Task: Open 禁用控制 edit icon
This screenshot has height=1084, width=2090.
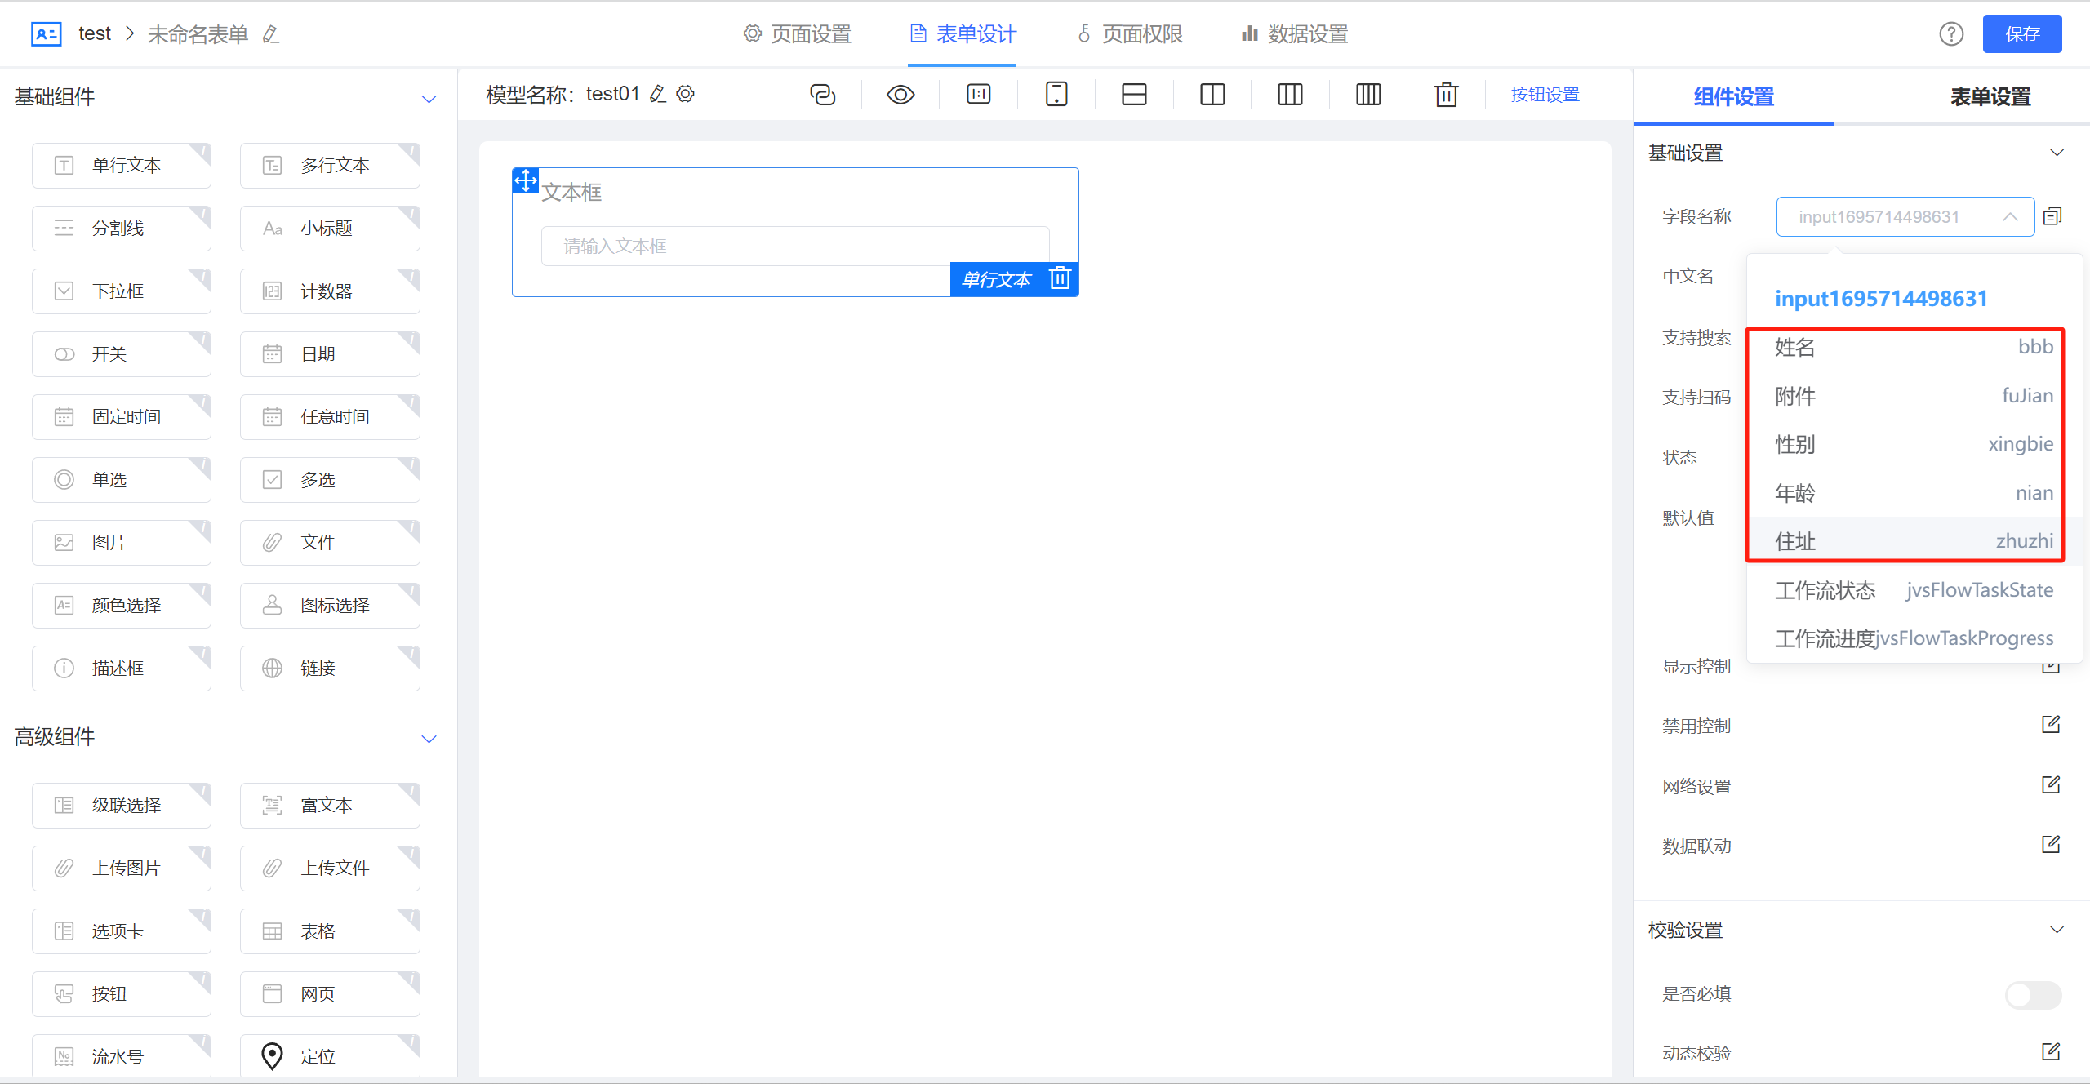Action: pyautogui.click(x=2051, y=725)
